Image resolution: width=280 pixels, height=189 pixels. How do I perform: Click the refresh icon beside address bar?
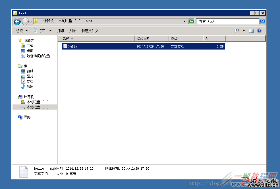191,21
